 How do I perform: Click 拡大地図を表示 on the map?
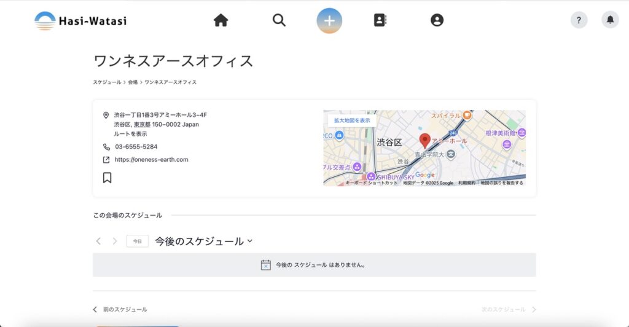(x=352, y=120)
